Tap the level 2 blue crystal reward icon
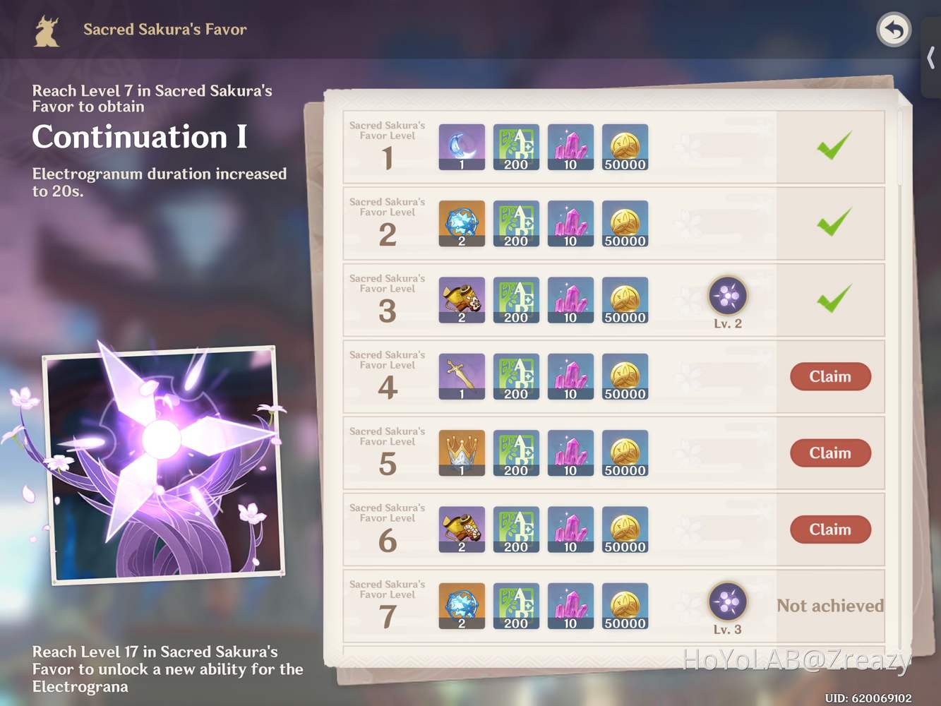 462,223
